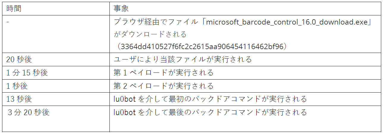Click the dash in first time cell
Viewport: 383px width, 134px height.
coord(8,22)
